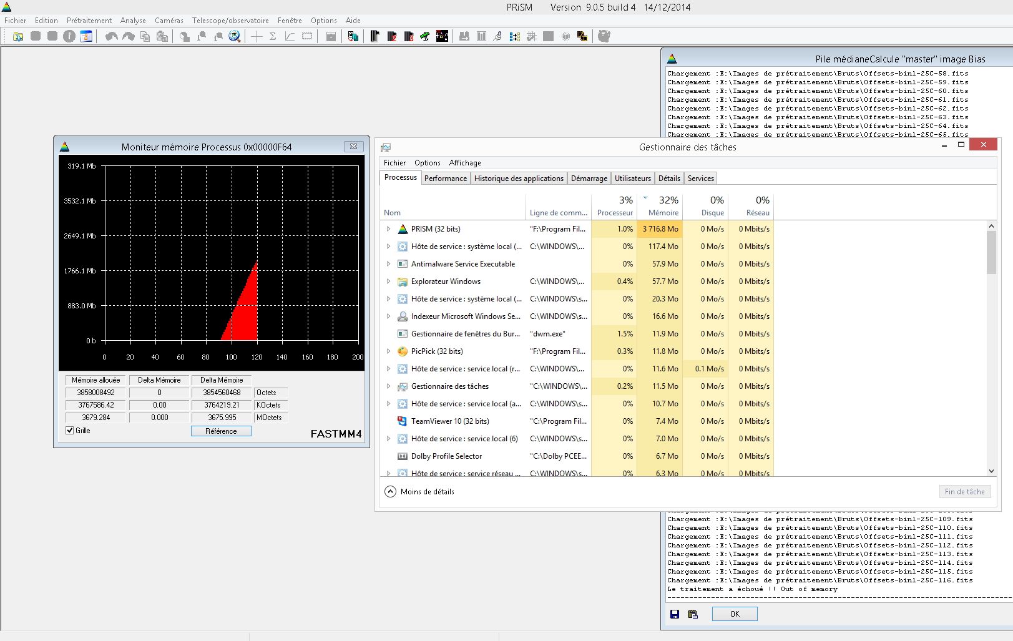Image resolution: width=1013 pixels, height=641 pixels.
Task: Click the black sky chart toolbar icon
Action: coord(442,36)
